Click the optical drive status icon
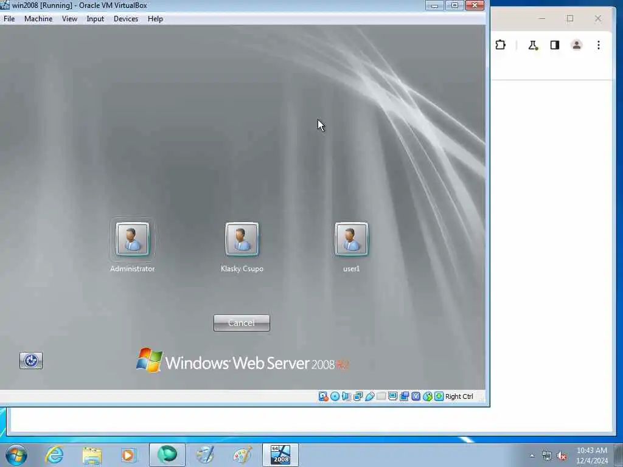The width and height of the screenshot is (623, 467). coord(335,396)
